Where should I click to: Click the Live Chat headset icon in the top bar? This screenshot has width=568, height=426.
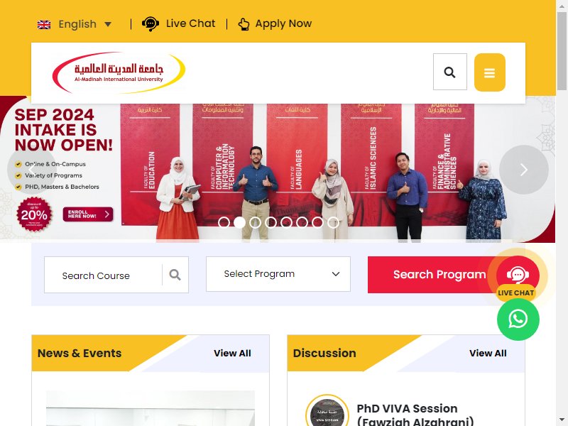coord(150,24)
